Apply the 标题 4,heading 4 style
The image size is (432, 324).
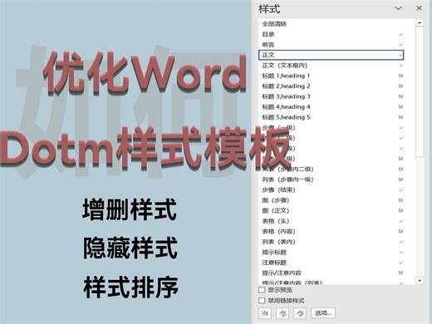tap(331, 107)
